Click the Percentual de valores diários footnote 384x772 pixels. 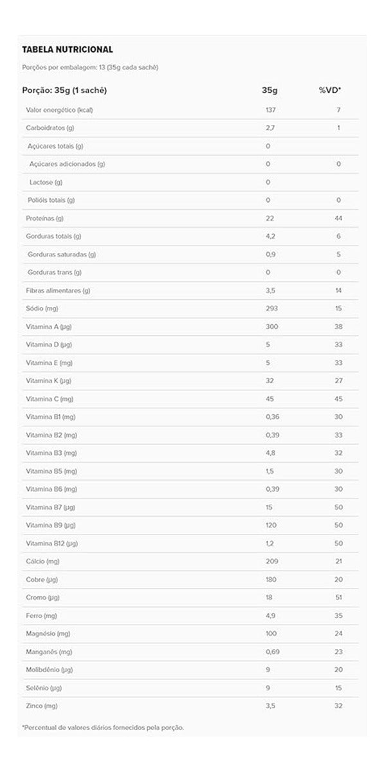(103, 728)
